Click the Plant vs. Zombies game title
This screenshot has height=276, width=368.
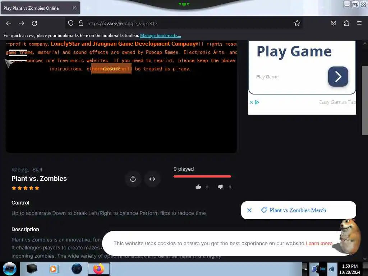click(39, 179)
